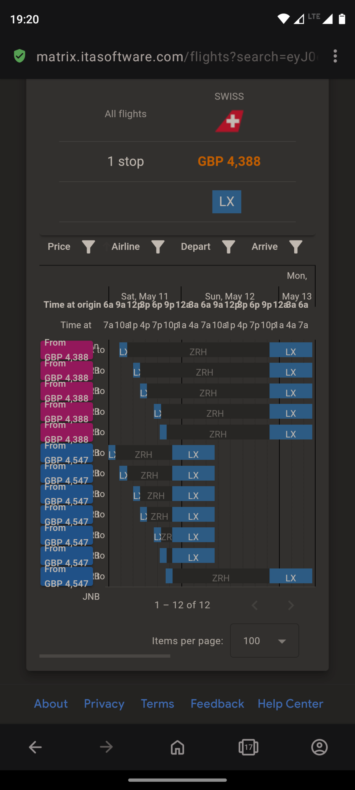355x790 pixels.
Task: Open the Price filter funnel icon
Action: coord(88,247)
